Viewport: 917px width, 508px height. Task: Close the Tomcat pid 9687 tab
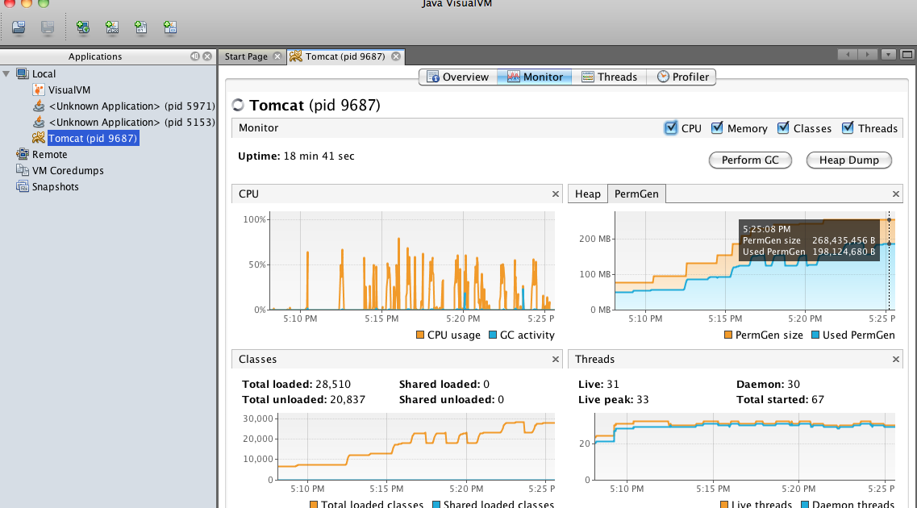[396, 56]
